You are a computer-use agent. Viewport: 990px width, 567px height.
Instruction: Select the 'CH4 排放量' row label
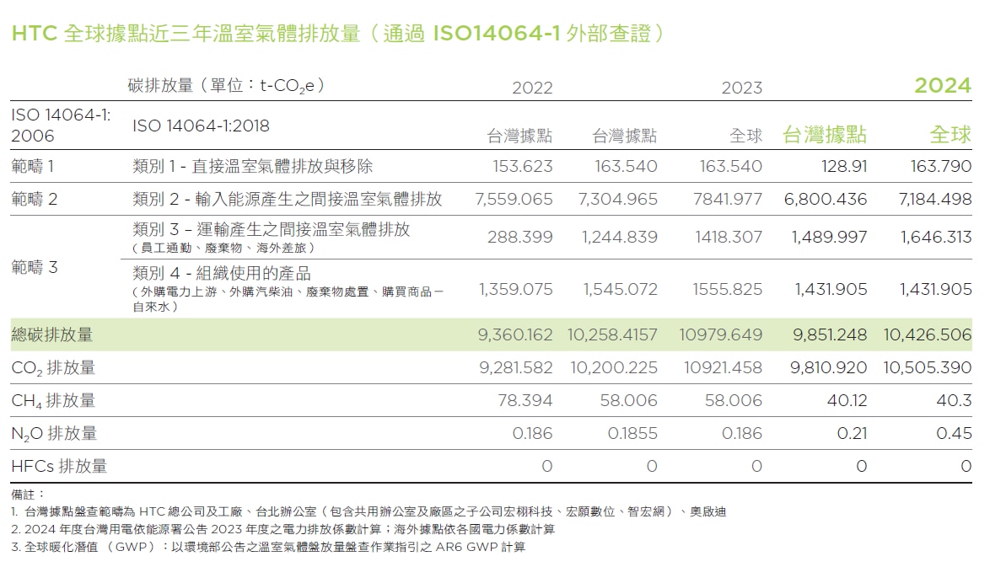pos(53,401)
